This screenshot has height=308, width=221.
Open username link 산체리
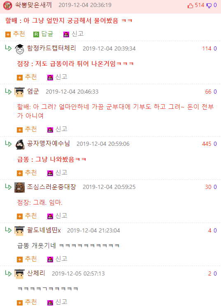(x=36, y=273)
